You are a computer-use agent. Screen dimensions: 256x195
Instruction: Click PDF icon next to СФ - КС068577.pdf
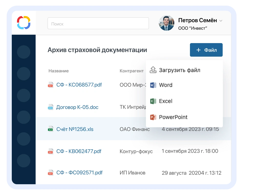point(50,85)
